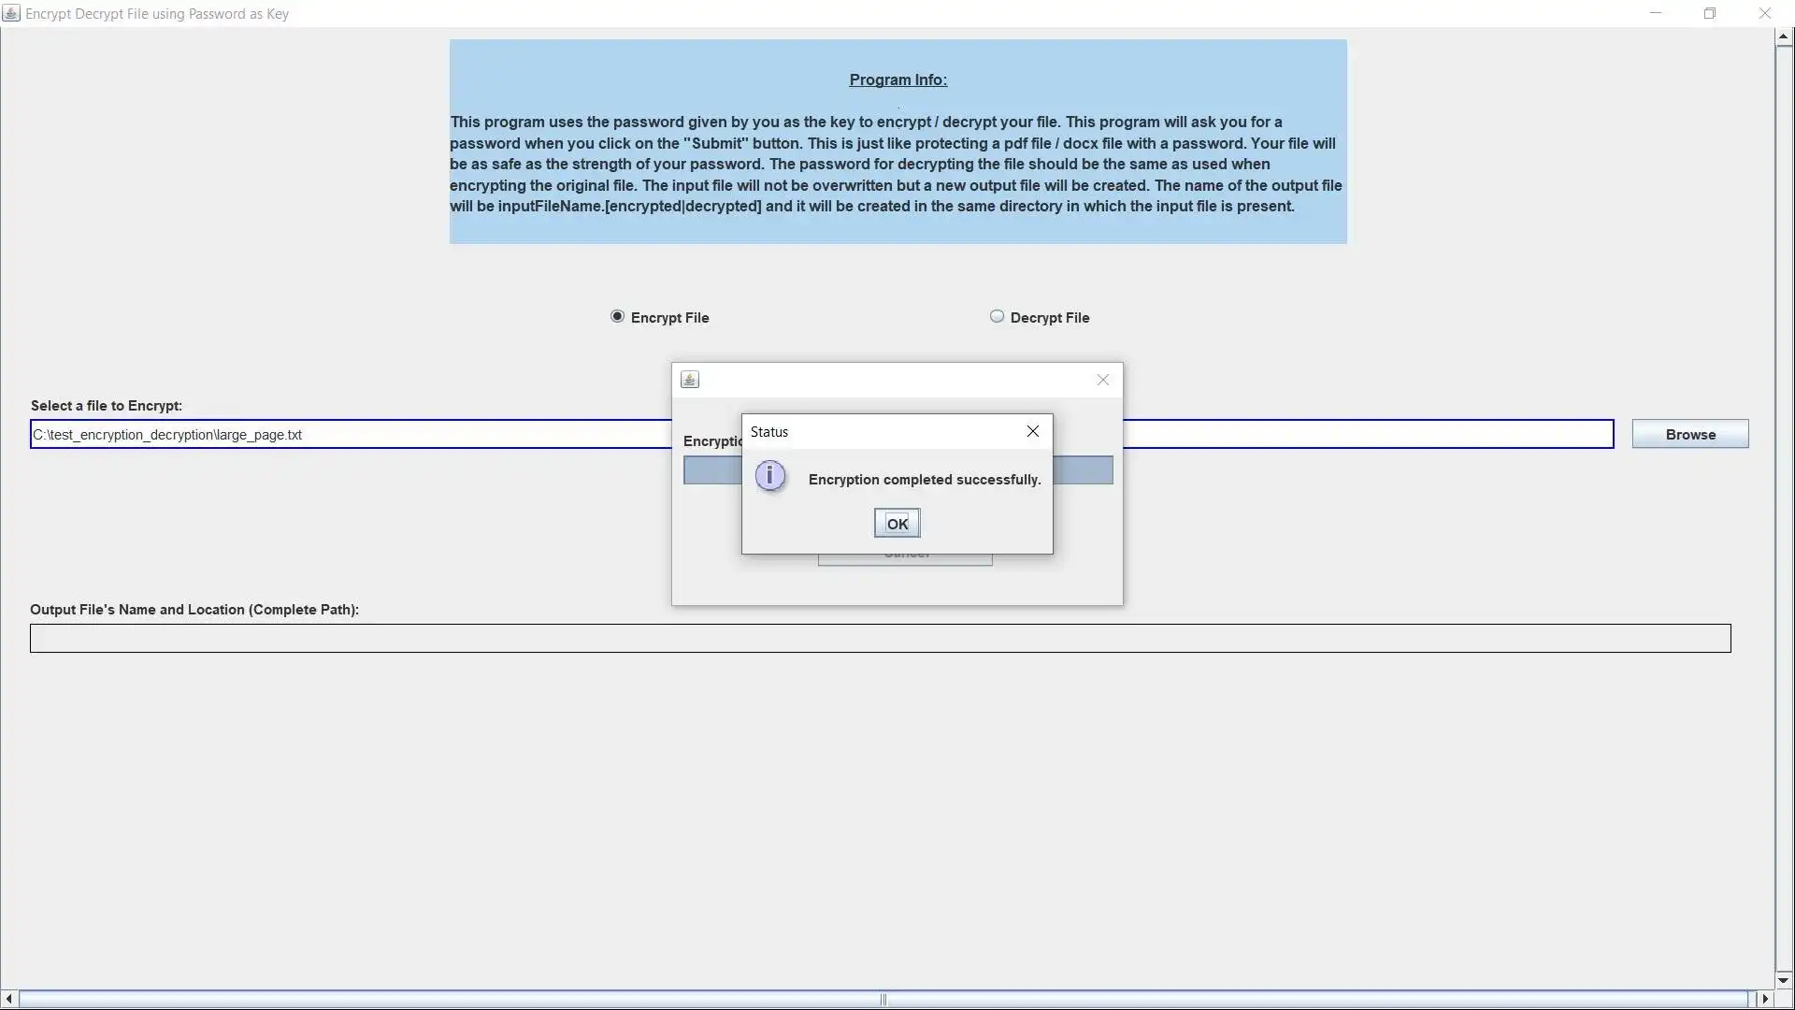
Task: Click the Cancel button in dialog
Action: [x=906, y=553]
